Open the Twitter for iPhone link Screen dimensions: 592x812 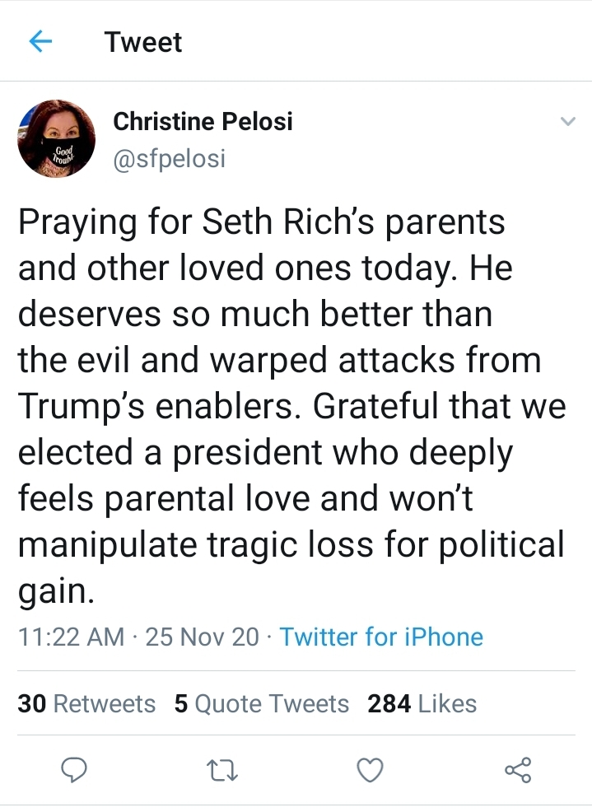point(381,637)
